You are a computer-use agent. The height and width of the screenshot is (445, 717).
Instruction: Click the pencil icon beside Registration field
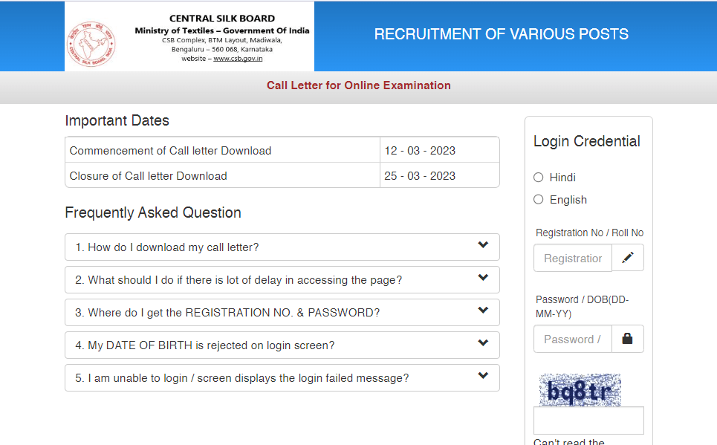[628, 258]
